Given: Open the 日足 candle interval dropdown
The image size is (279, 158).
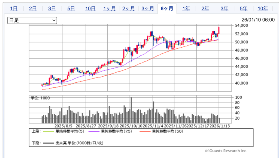Looking at the screenshot, I should pos(32,20).
